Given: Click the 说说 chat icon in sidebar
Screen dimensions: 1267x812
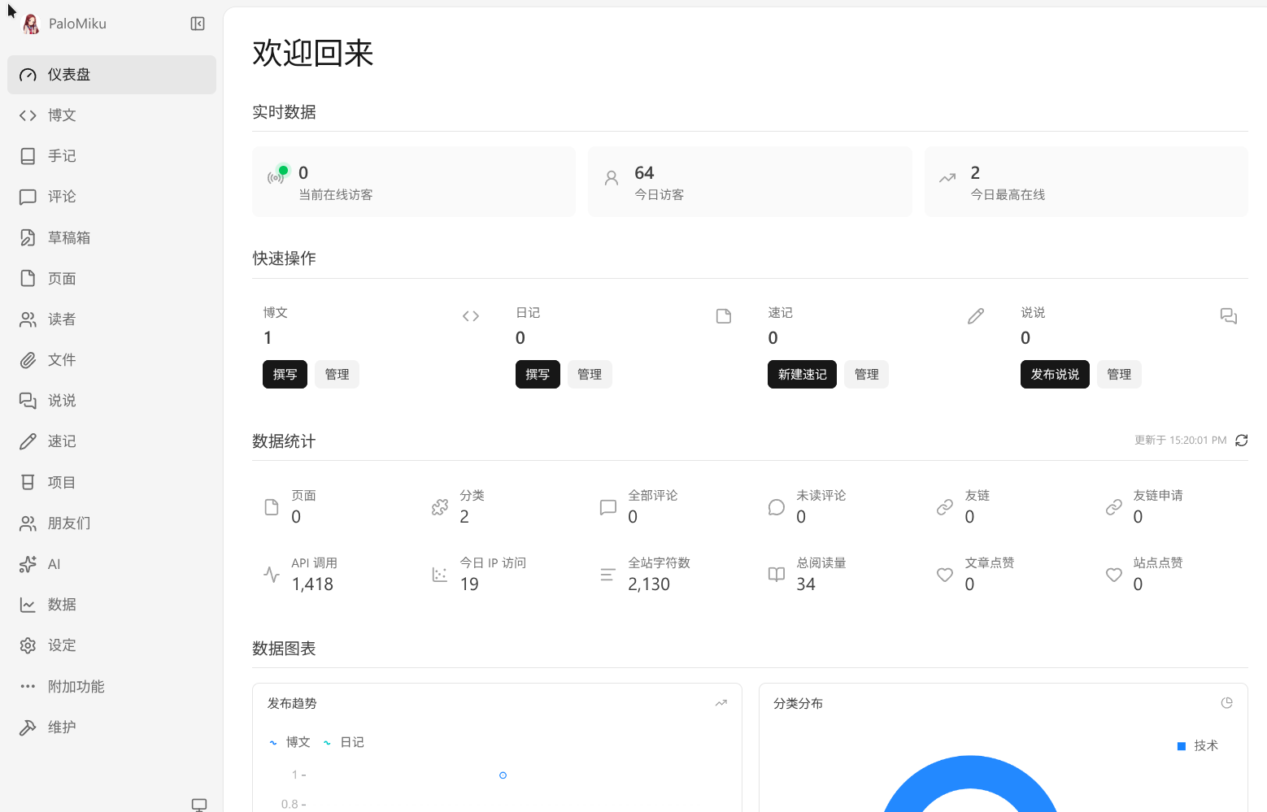Looking at the screenshot, I should 28,401.
